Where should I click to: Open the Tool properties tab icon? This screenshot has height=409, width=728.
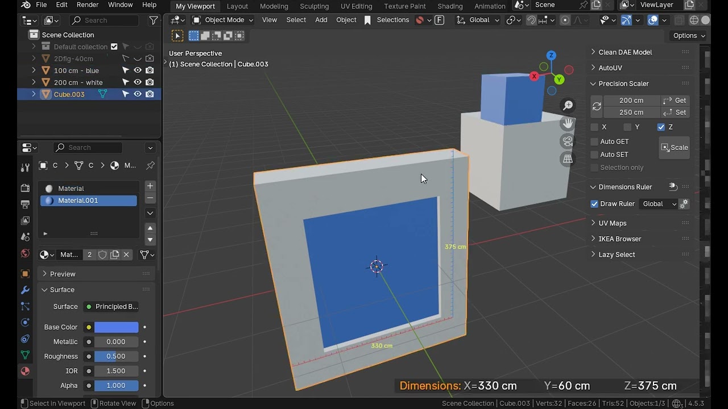coord(25,168)
